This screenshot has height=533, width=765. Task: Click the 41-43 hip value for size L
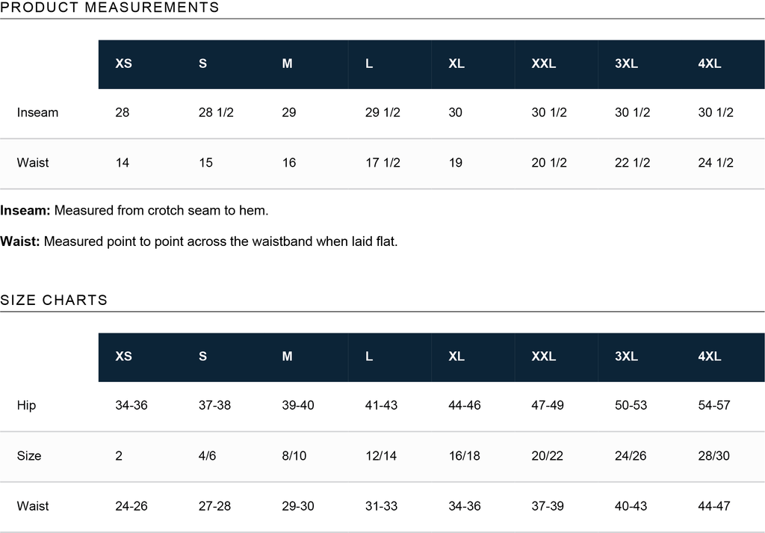(381, 405)
